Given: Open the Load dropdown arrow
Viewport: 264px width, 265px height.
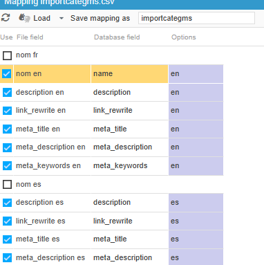Looking at the screenshot, I should (x=62, y=18).
